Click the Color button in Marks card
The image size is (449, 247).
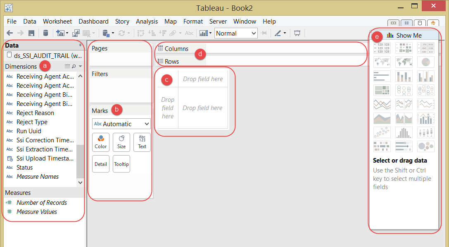click(x=101, y=142)
